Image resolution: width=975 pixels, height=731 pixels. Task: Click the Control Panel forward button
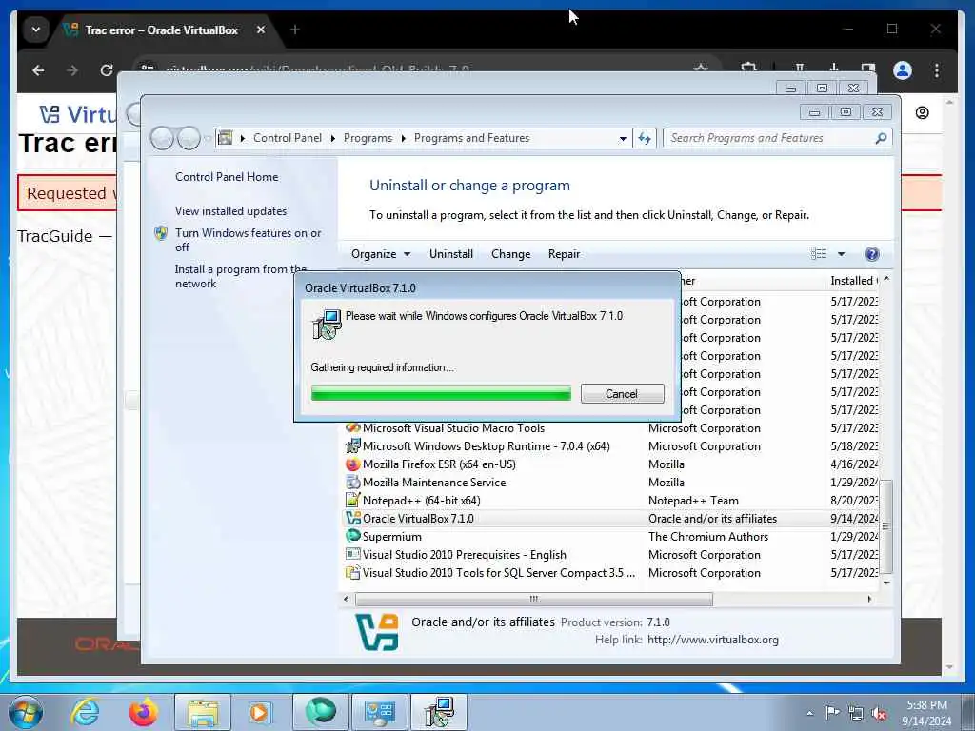(x=189, y=138)
